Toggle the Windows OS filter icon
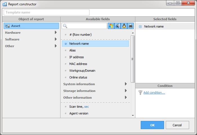Screen dimensions: 197x135 click(111, 26)
